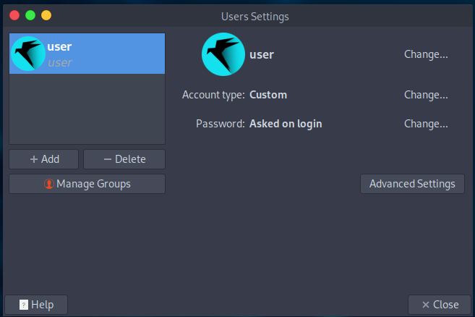Change the user's name

[x=426, y=54]
